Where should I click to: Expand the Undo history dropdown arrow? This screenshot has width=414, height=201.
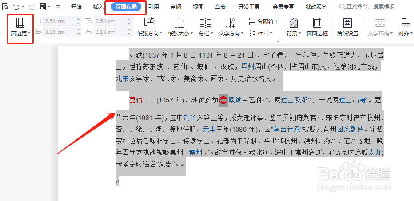tap(23, 7)
